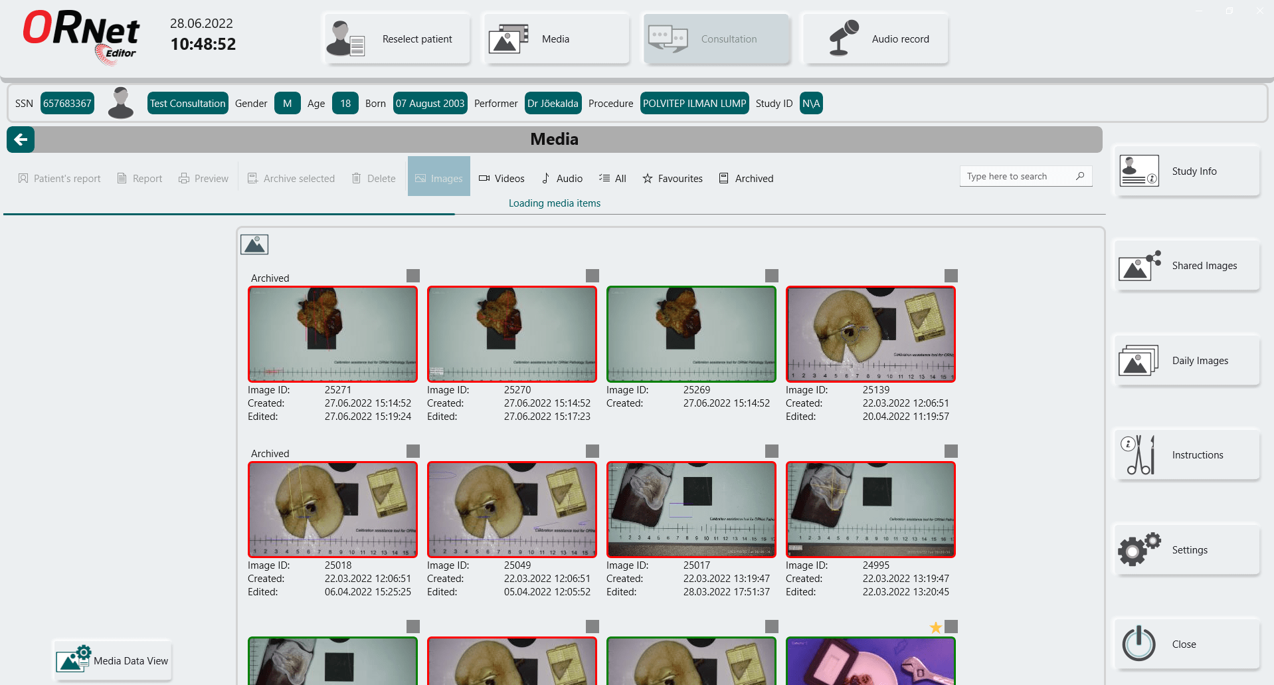Click performer Dr Jõekalda
Image resolution: width=1274 pixels, height=685 pixels.
553,103
